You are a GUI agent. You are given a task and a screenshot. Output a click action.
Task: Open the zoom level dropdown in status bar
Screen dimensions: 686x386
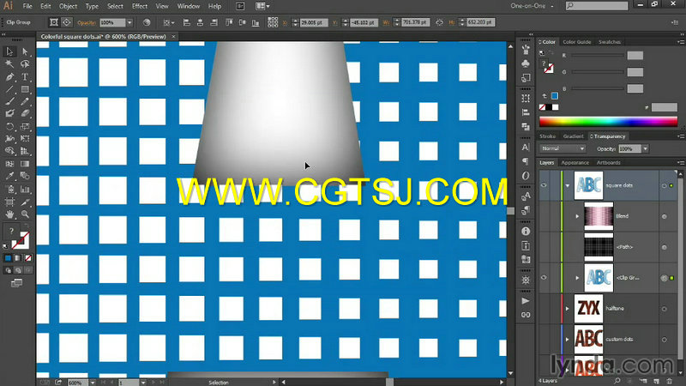[x=93, y=383]
